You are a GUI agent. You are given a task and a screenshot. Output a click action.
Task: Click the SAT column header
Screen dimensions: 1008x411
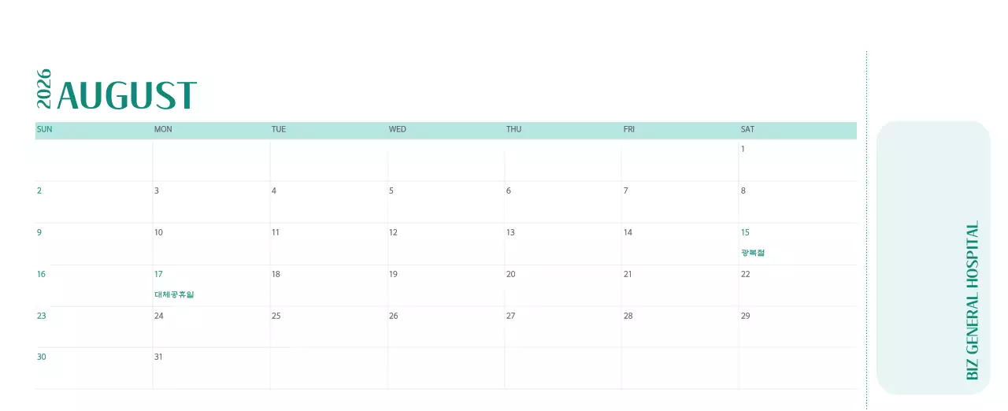(x=747, y=129)
